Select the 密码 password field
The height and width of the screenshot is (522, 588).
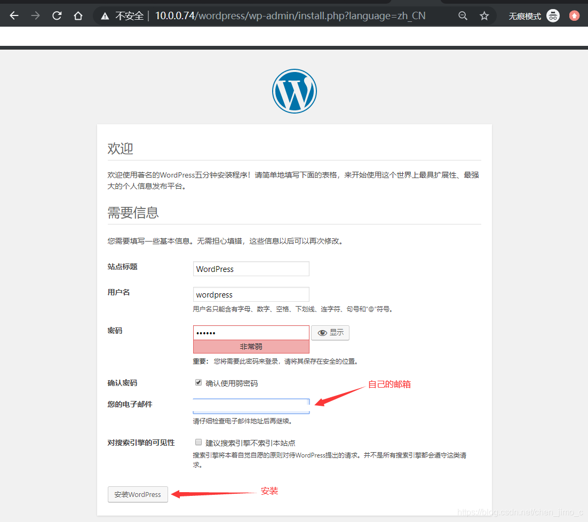coord(251,333)
